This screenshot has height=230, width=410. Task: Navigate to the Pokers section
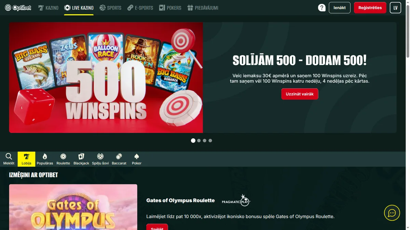pos(170,7)
